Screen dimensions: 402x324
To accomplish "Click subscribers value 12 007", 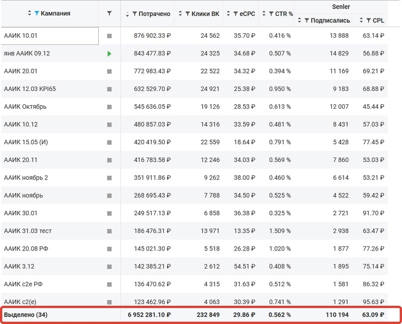I will (339, 107).
